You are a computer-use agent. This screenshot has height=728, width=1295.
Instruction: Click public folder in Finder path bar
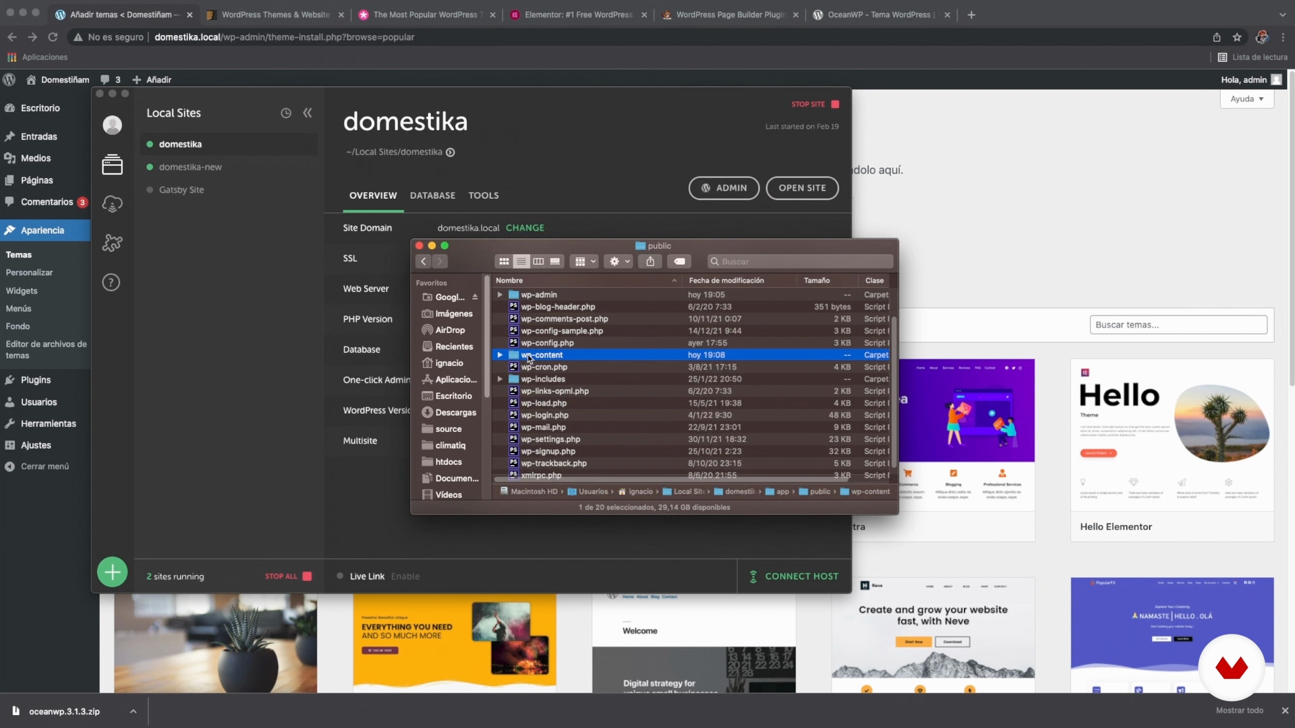point(815,492)
